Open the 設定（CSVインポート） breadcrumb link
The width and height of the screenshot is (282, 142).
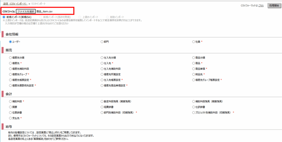(x=15, y=4)
